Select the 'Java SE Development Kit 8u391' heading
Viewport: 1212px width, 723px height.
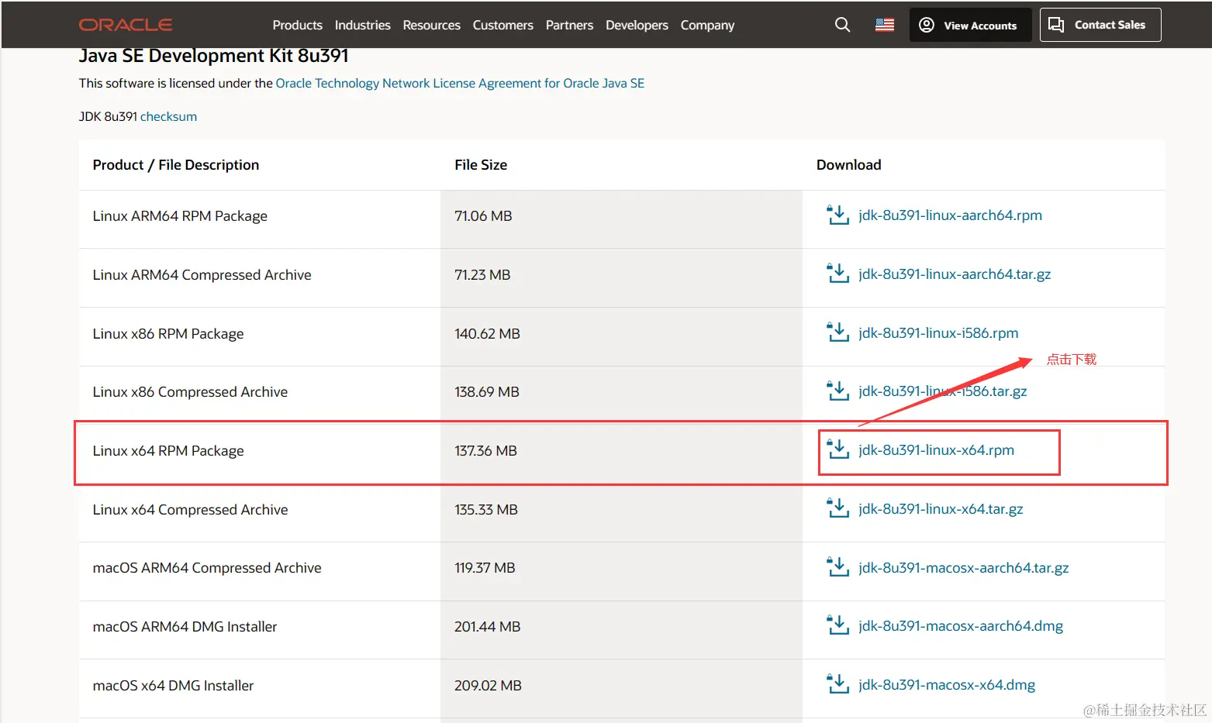tap(214, 56)
